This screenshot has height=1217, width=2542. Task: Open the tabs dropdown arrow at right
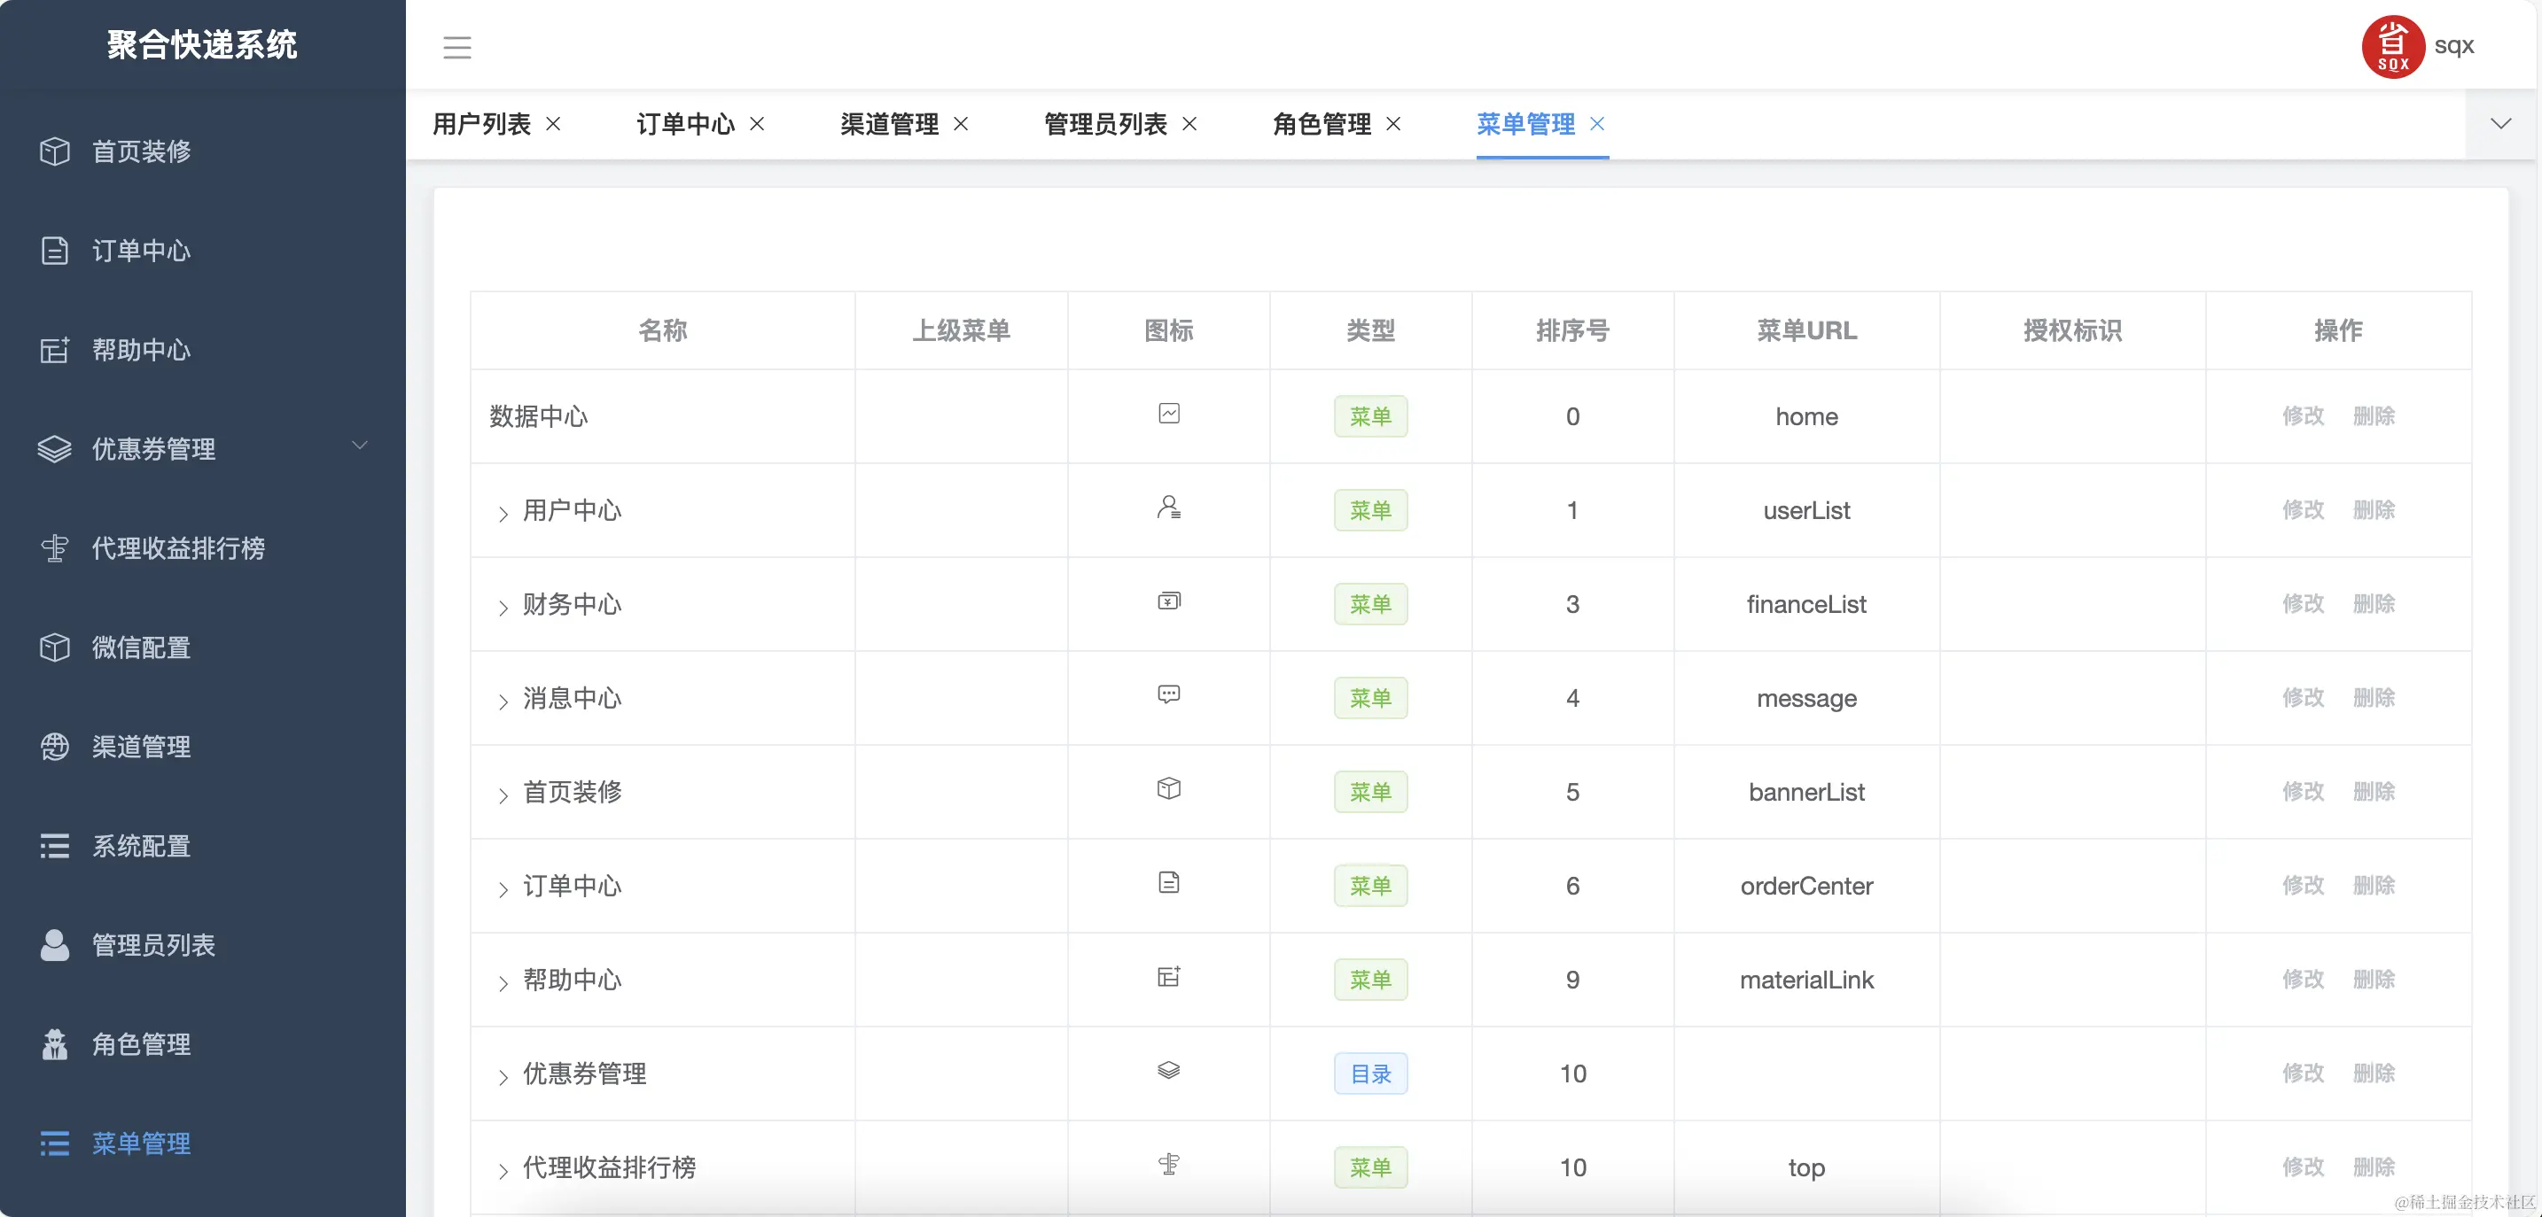pyautogui.click(x=2499, y=123)
